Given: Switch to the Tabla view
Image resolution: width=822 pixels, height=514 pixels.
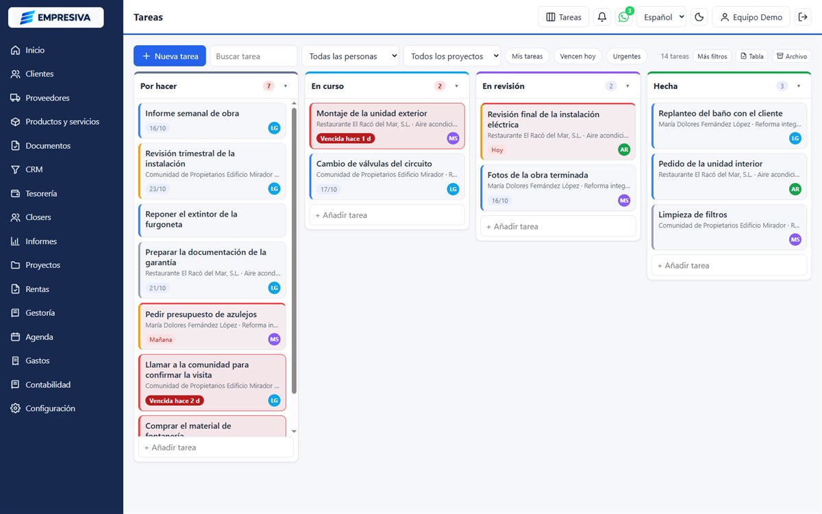Looking at the screenshot, I should pyautogui.click(x=751, y=56).
